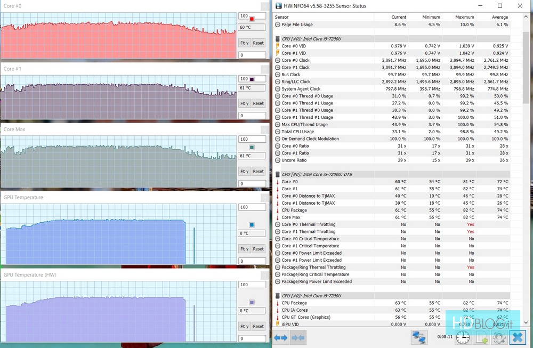The image size is (533, 348).
Task: Select the Core #0 Thermal Throttling row
Action: (308, 224)
